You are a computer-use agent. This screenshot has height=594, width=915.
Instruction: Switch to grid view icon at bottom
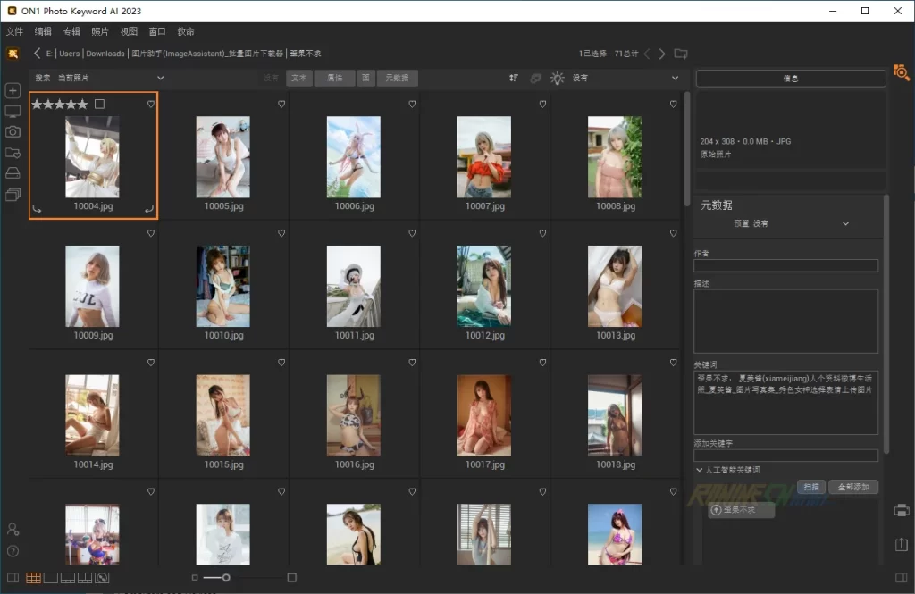(33, 578)
